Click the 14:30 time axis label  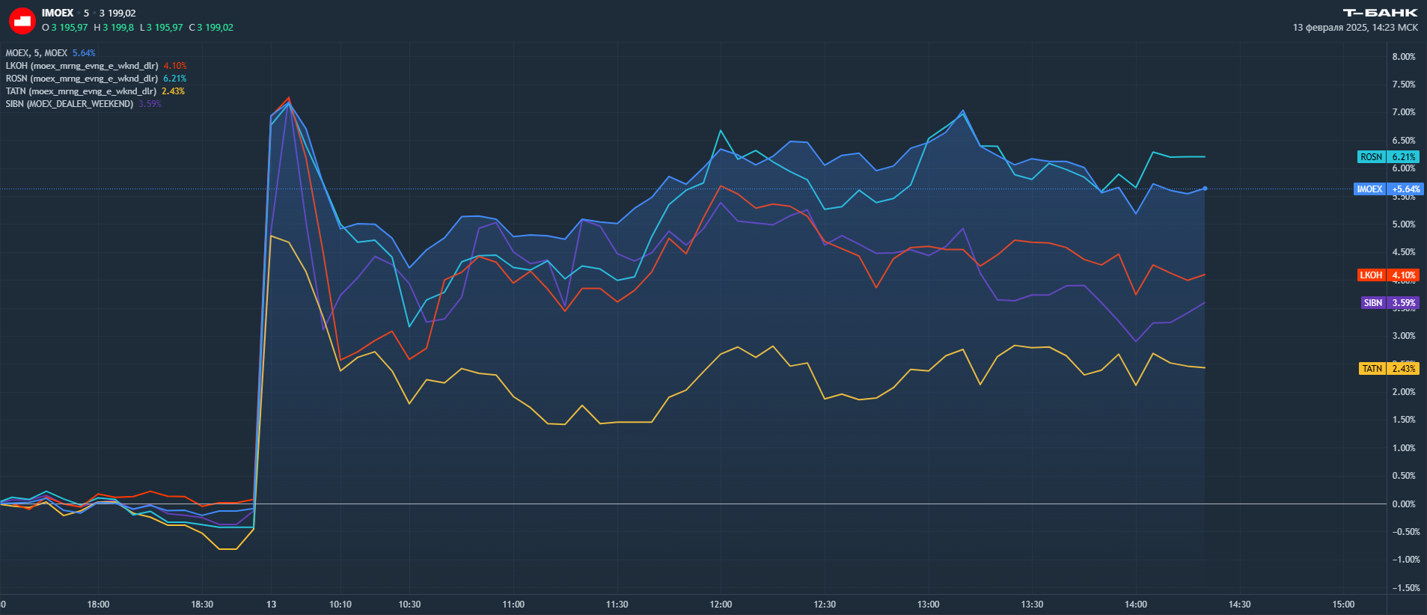click(1239, 605)
